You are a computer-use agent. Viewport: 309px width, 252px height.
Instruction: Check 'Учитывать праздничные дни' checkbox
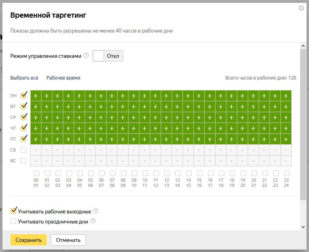pyautogui.click(x=14, y=221)
